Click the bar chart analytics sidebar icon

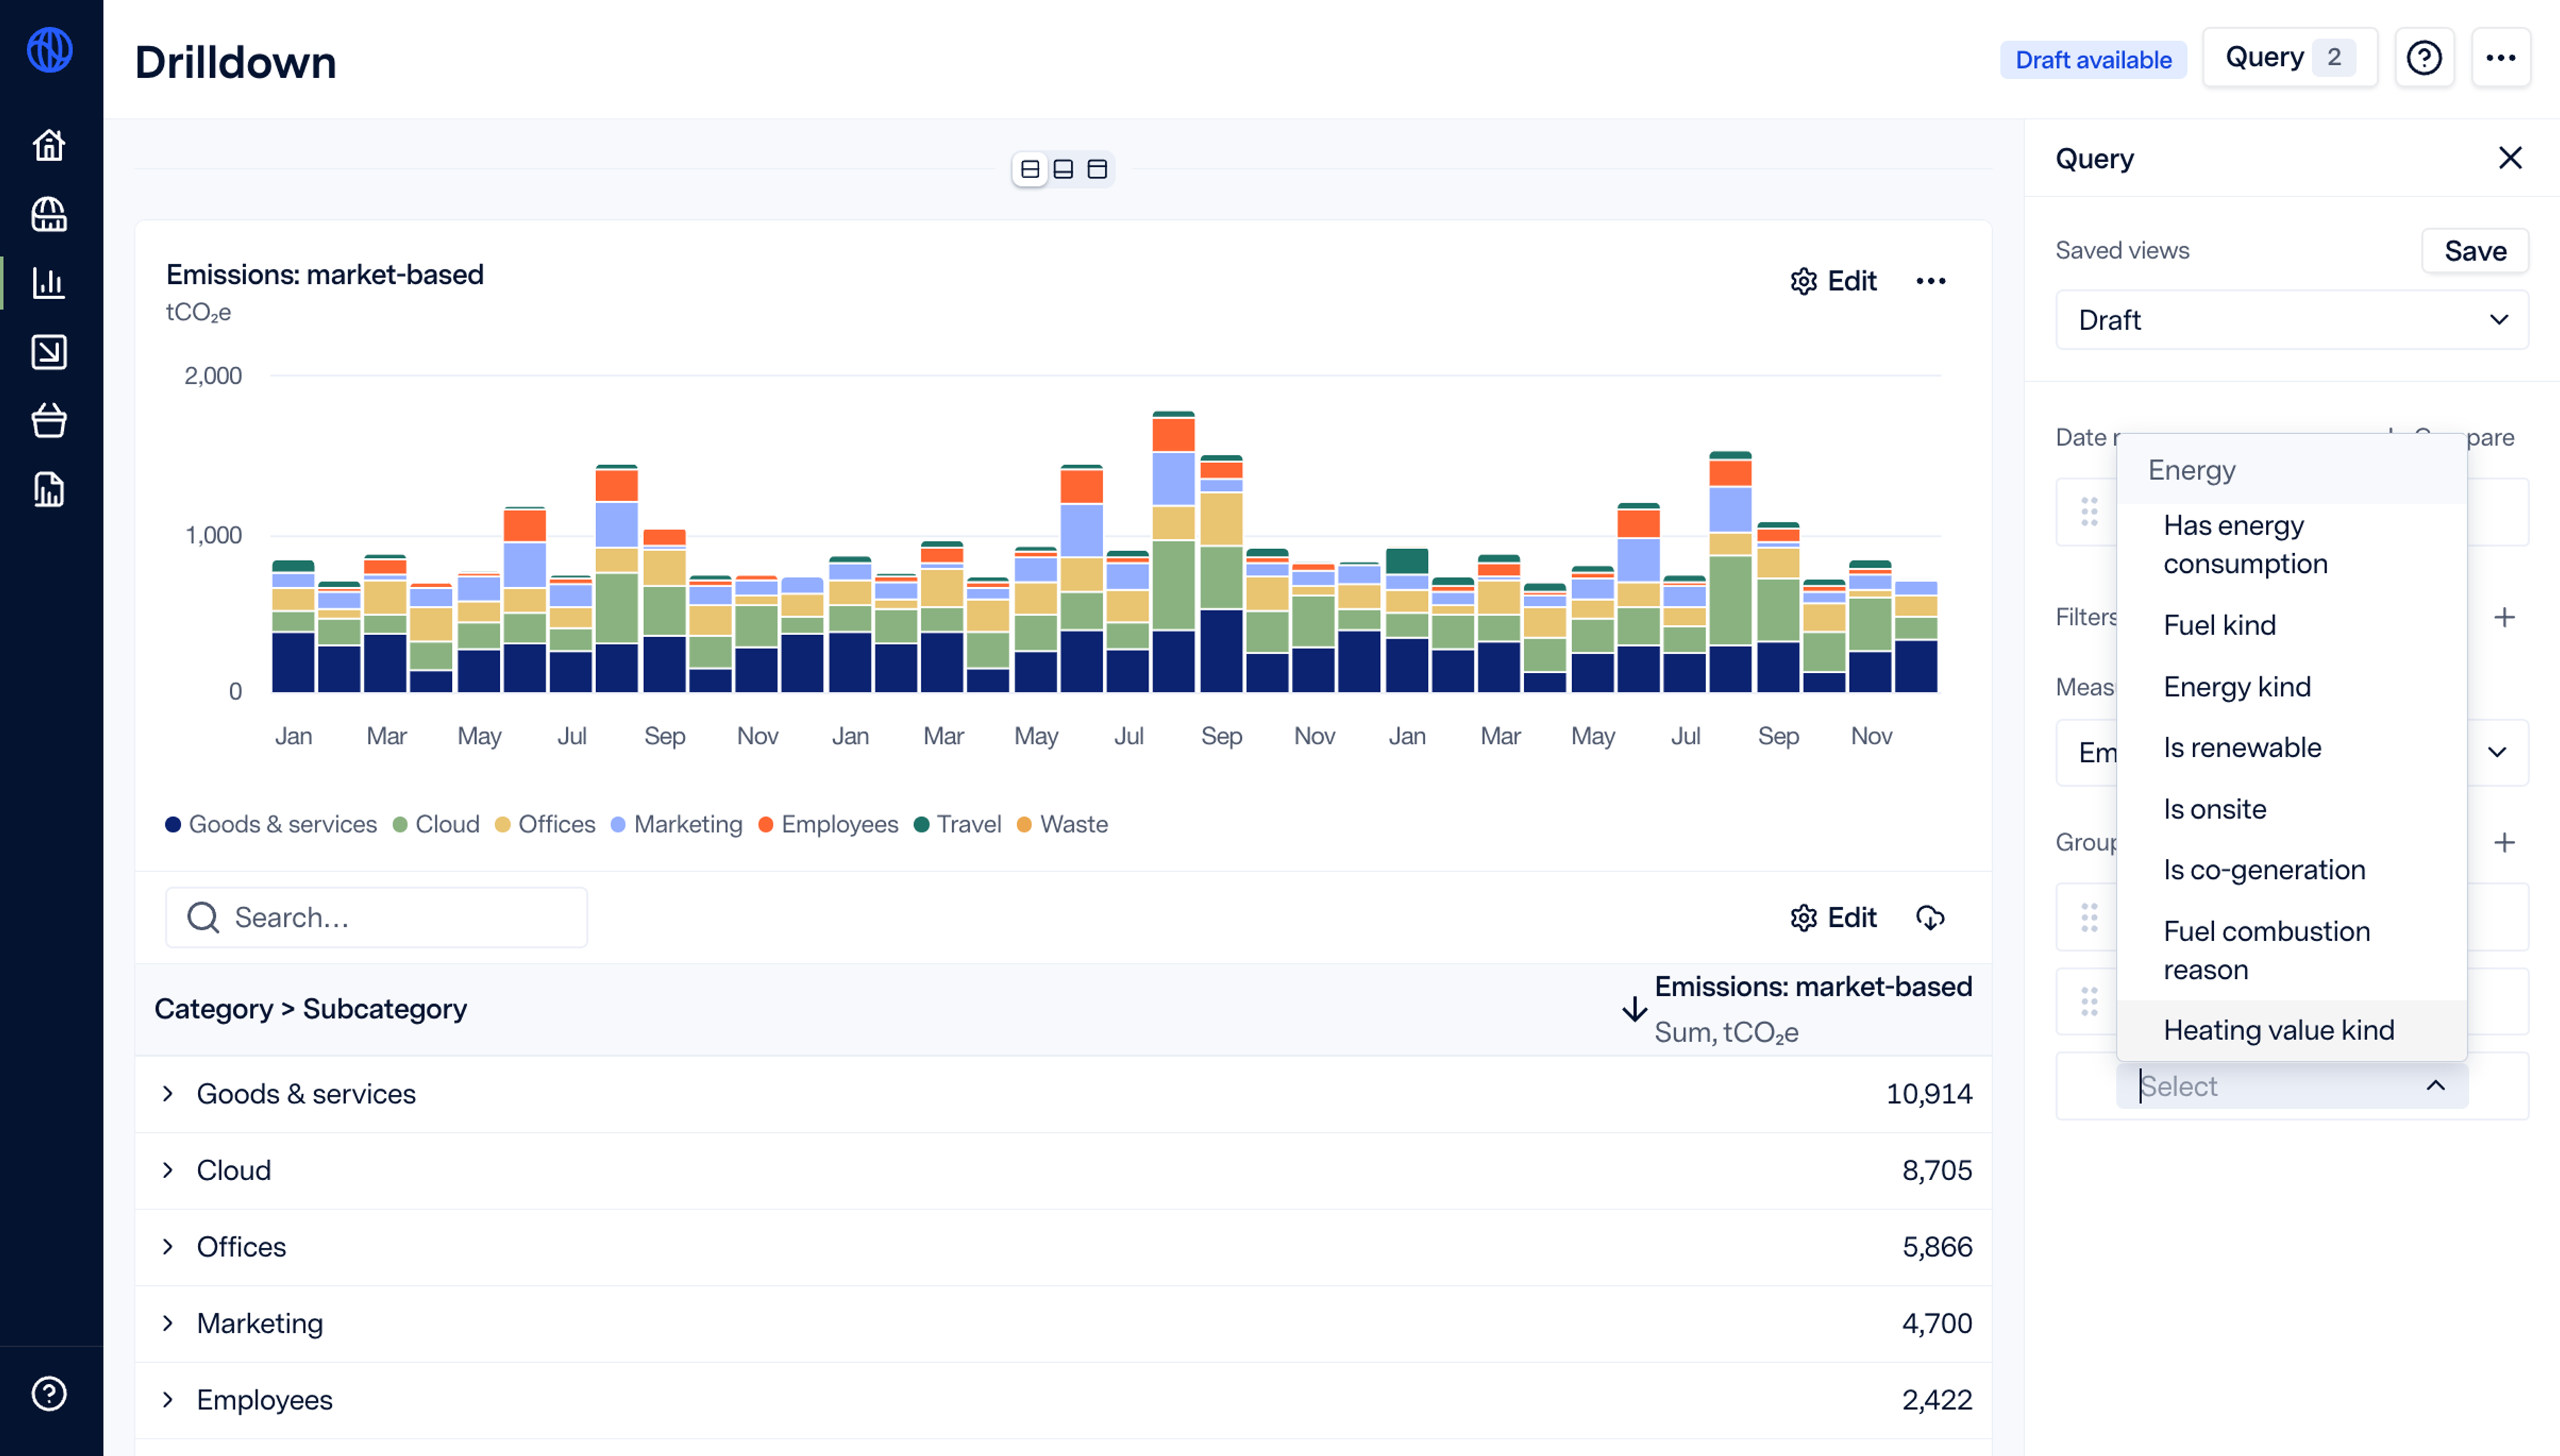pyautogui.click(x=49, y=283)
